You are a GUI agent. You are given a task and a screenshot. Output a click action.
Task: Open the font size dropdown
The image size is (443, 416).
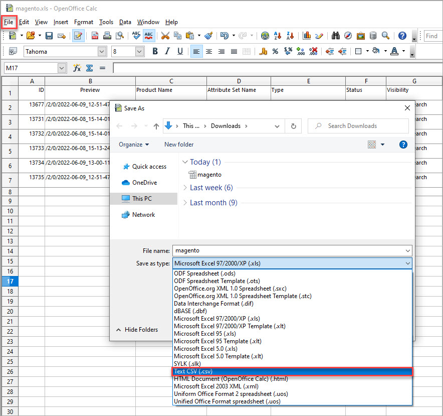(139, 52)
